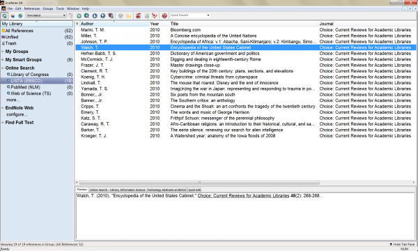
Task: Open the File menu
Action: 10,8
